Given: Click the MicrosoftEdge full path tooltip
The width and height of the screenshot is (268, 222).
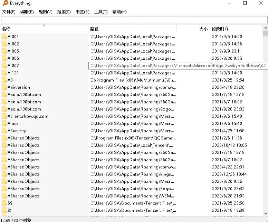Looking at the screenshot, I should click(178, 66).
